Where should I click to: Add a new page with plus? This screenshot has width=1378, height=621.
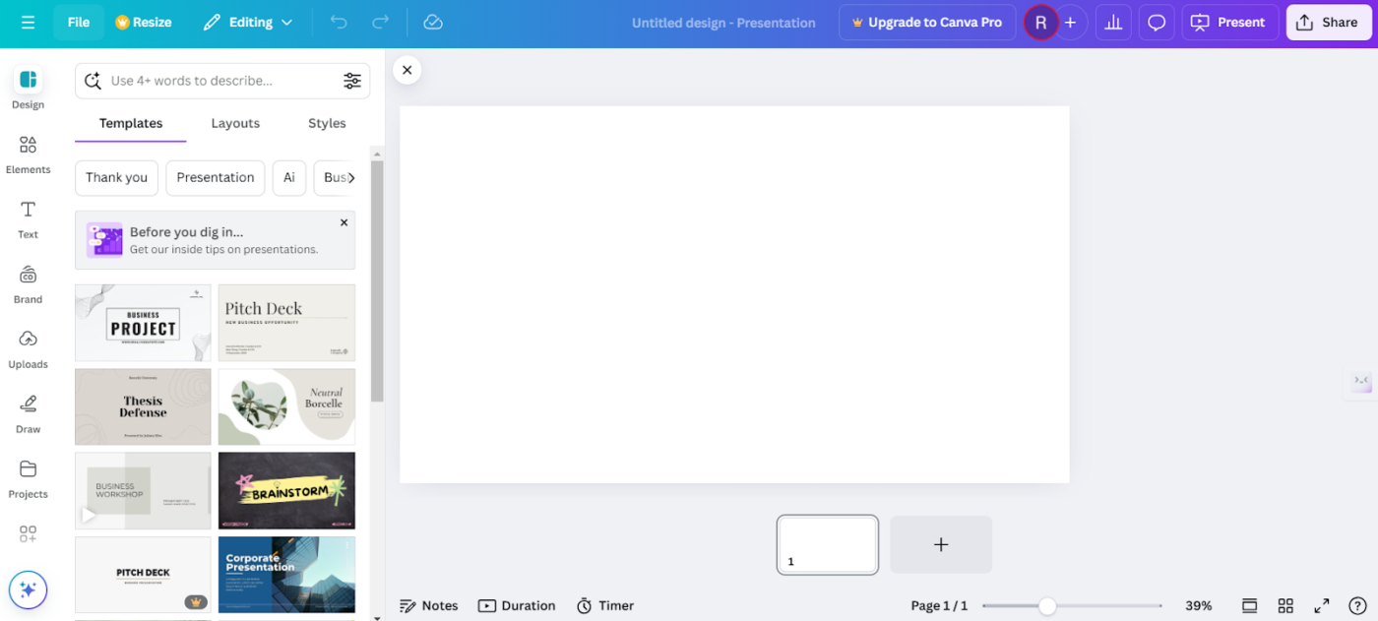(941, 544)
